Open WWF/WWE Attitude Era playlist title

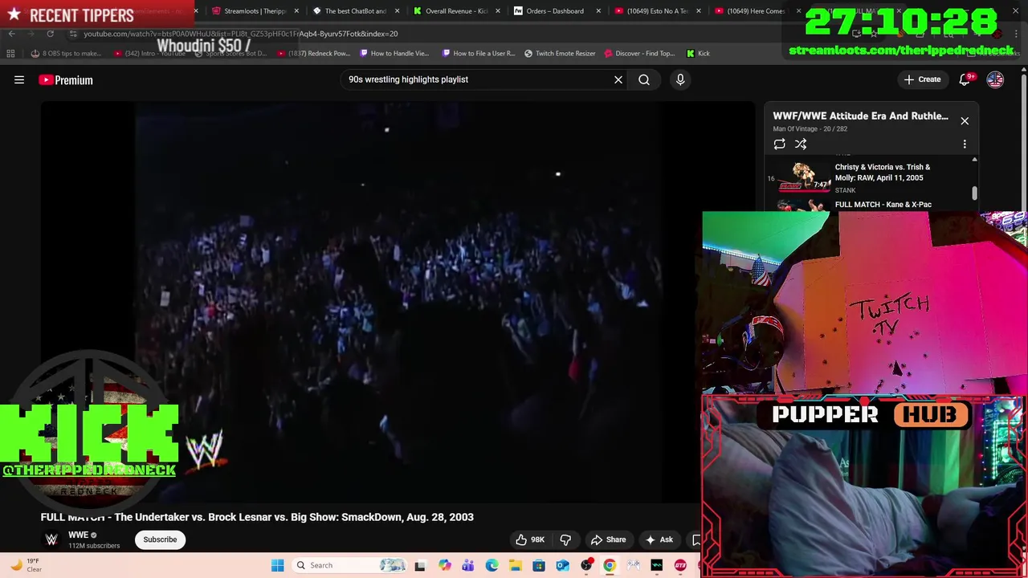pos(860,116)
